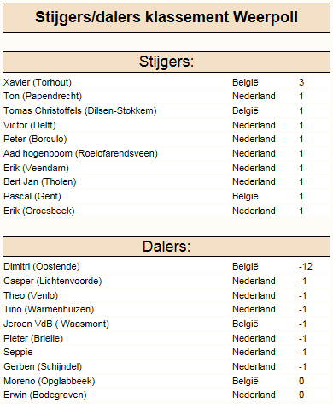Select the Stijgers section header
The image size is (333, 404).
pos(166,62)
